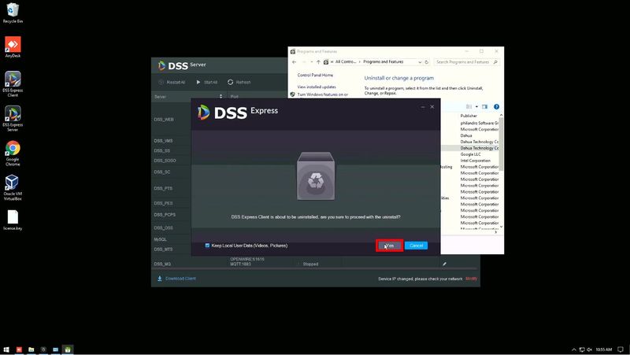Change the view in Programs and Features
The width and height of the screenshot is (630, 355).
pyautogui.click(x=469, y=107)
